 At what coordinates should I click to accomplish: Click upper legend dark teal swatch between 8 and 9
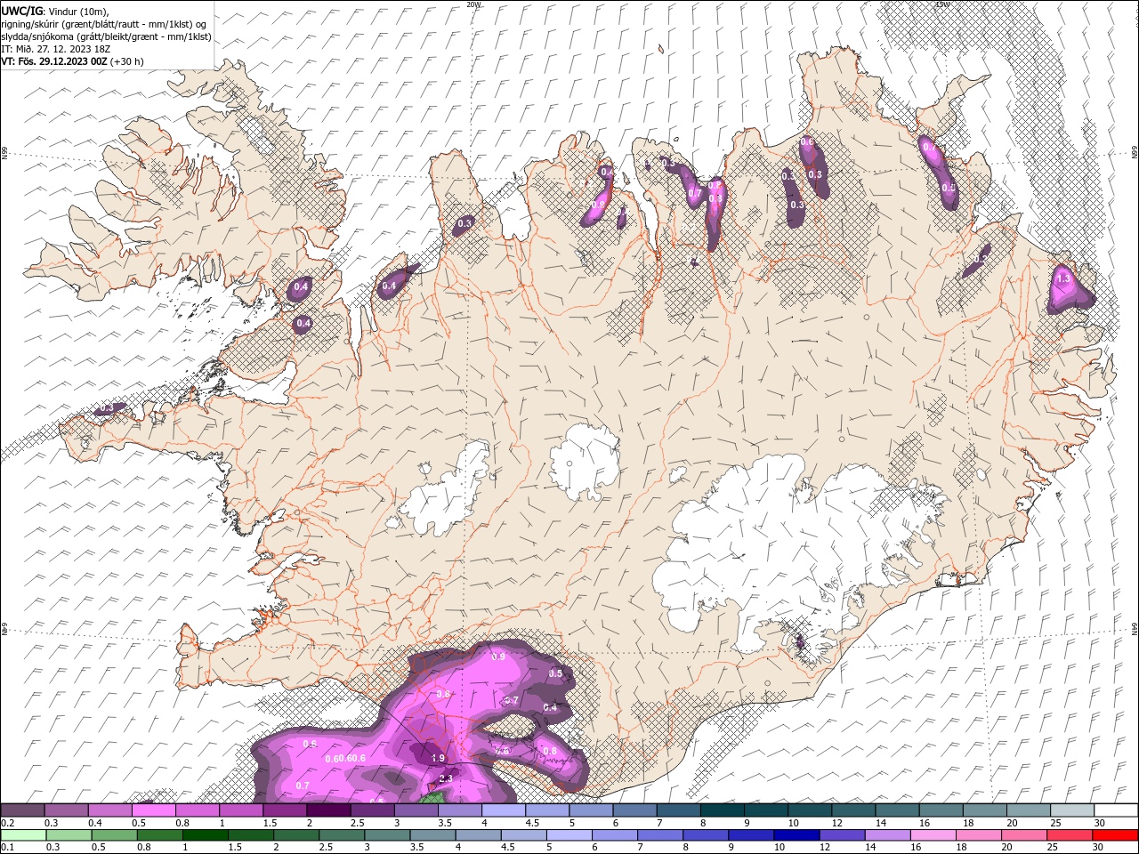pos(722,810)
